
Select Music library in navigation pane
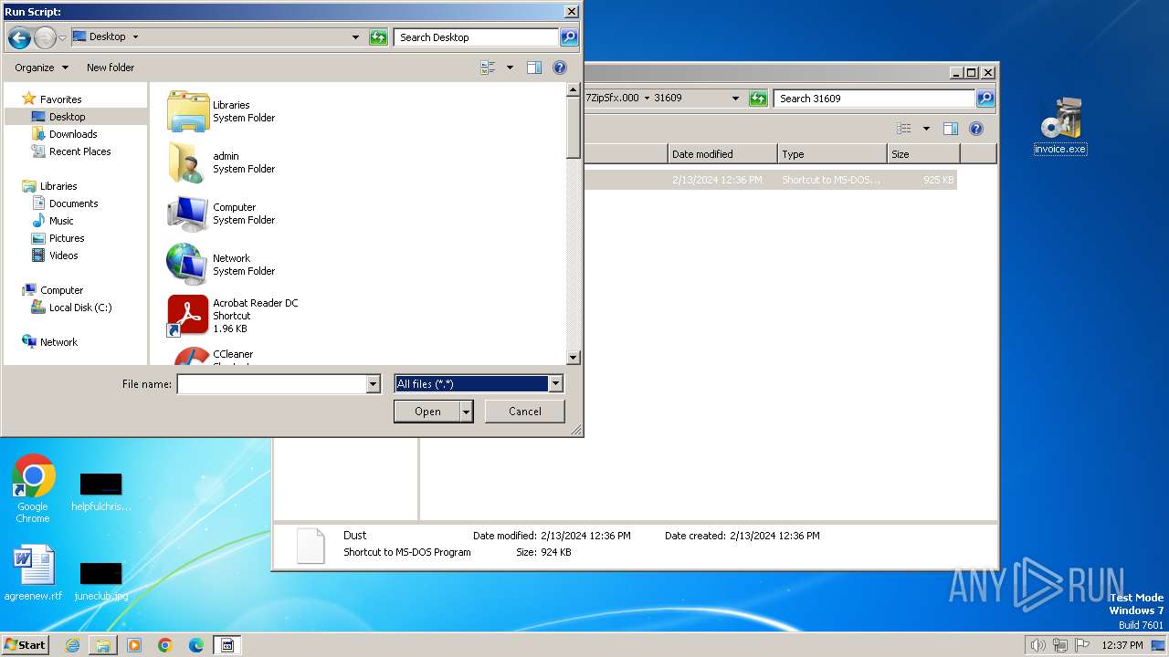pos(61,221)
